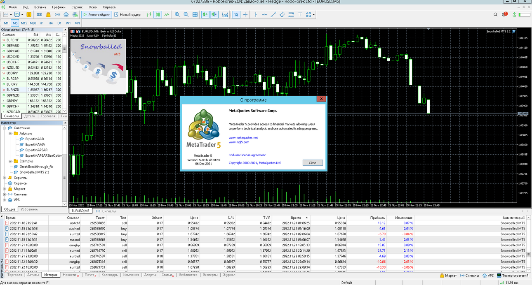
Task: Select the M15 timeframe
Action: (x=24, y=23)
